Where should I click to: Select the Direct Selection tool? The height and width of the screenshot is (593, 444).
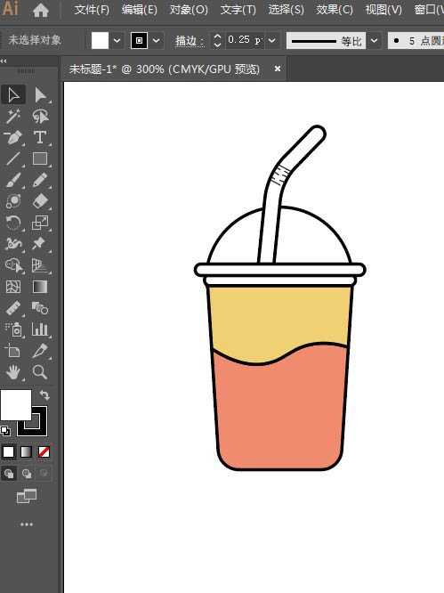click(40, 95)
